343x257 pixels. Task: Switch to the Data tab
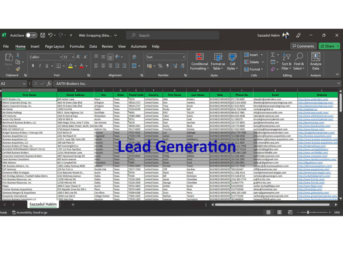[93, 46]
